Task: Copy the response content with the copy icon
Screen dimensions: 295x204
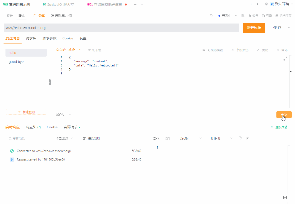Action: pyautogui.click(x=240, y=138)
